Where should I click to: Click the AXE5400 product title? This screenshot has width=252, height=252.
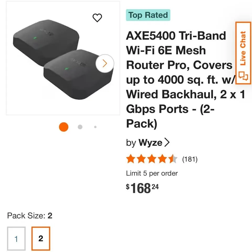click(x=184, y=79)
